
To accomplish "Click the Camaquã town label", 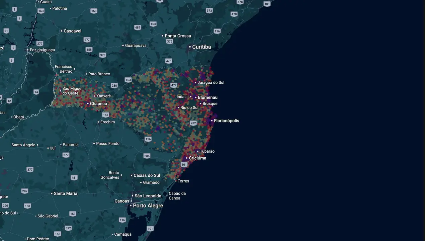I will 123,234.
